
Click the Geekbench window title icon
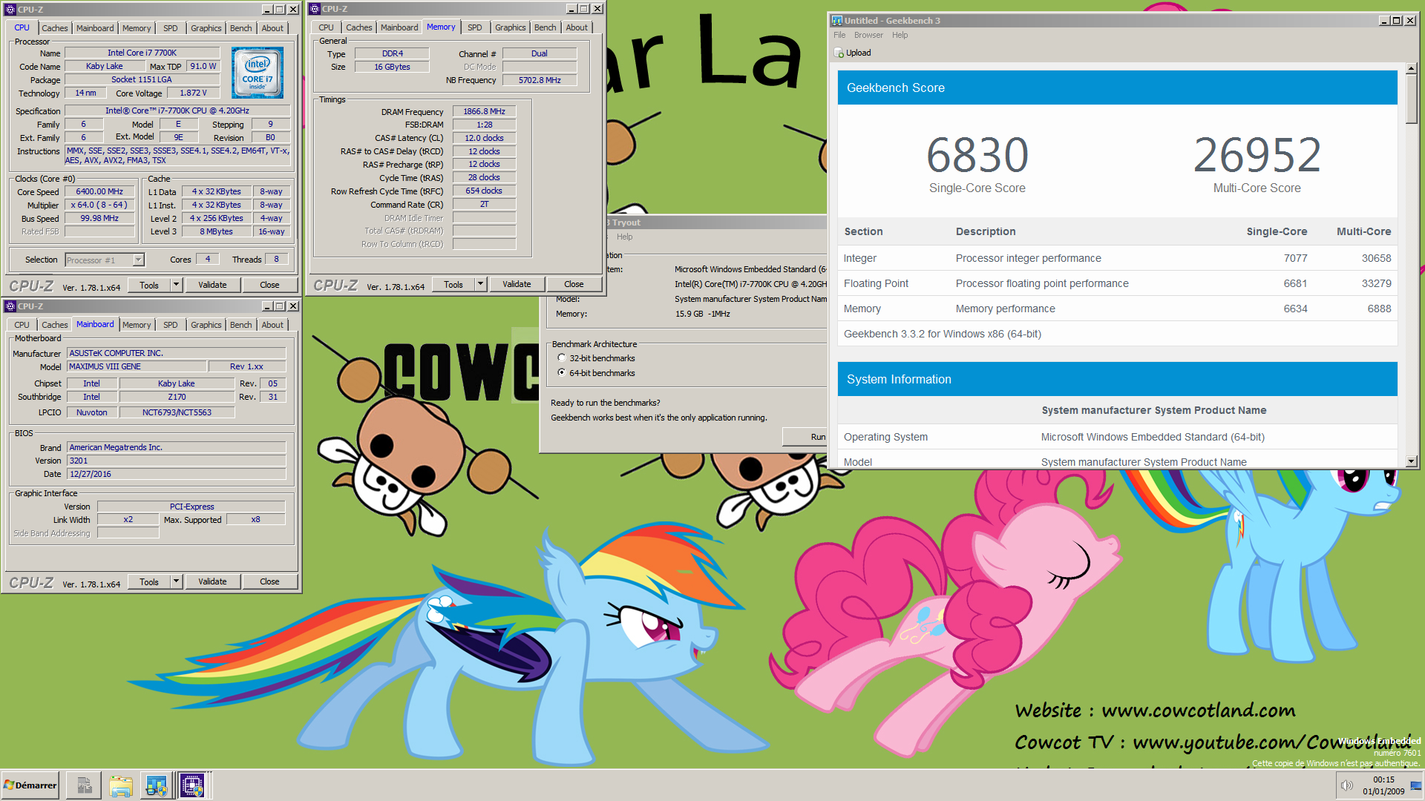(x=836, y=21)
